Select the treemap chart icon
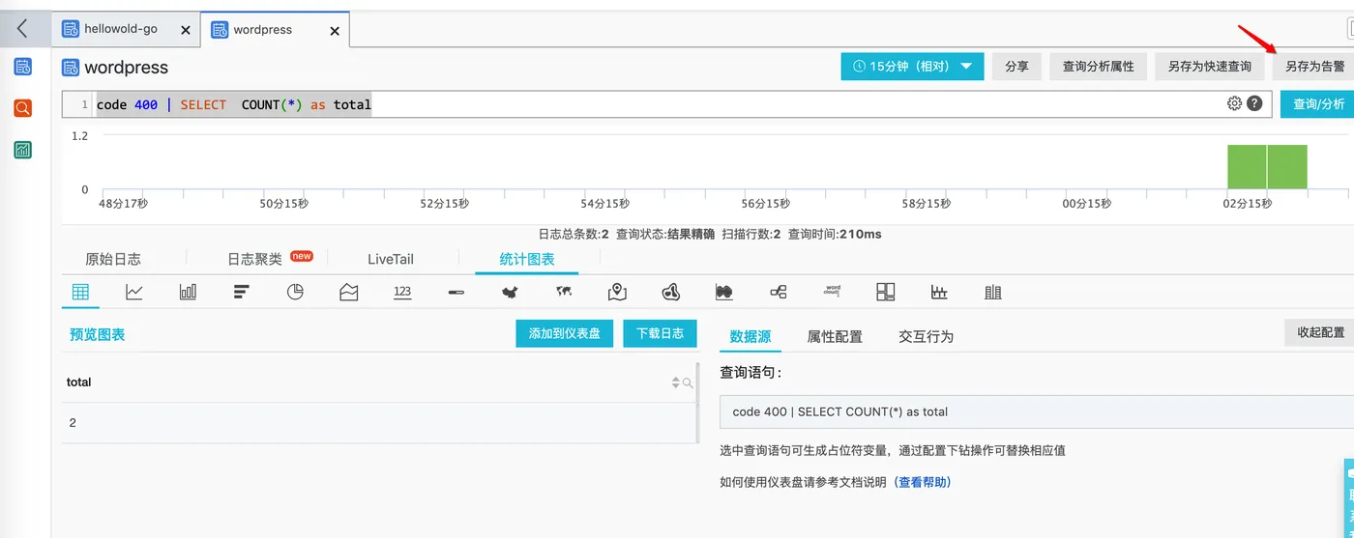Image resolution: width=1354 pixels, height=538 pixels. [885, 292]
